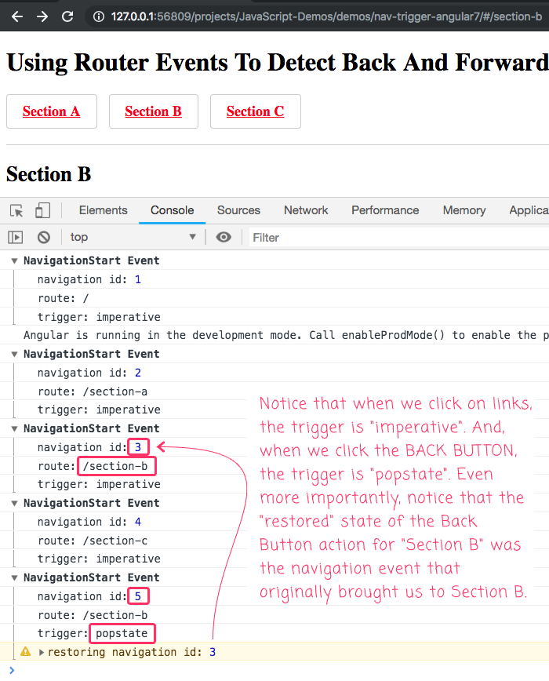The width and height of the screenshot is (549, 681).
Task: Expand the 'restoring navigation id' warning
Action: 42,652
